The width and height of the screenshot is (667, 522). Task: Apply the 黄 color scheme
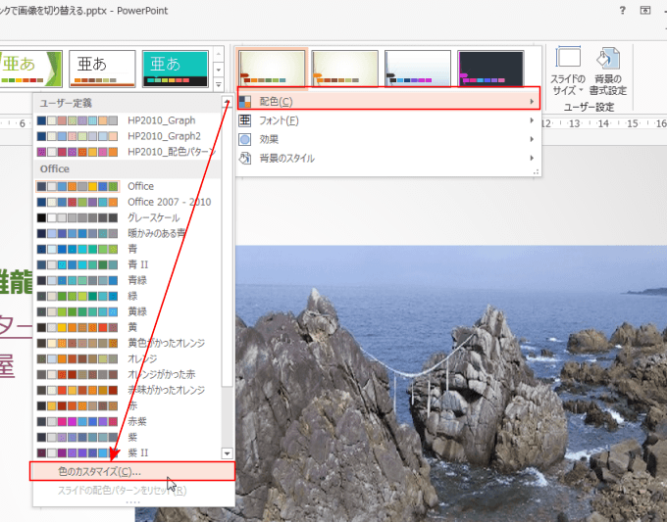point(128,327)
